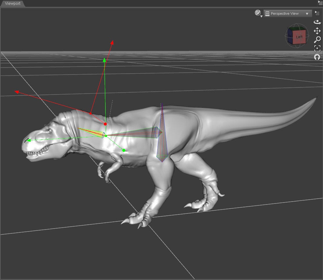323x280 pixels.
Task: Click the Reset view up-arrow icon
Action: point(317,57)
